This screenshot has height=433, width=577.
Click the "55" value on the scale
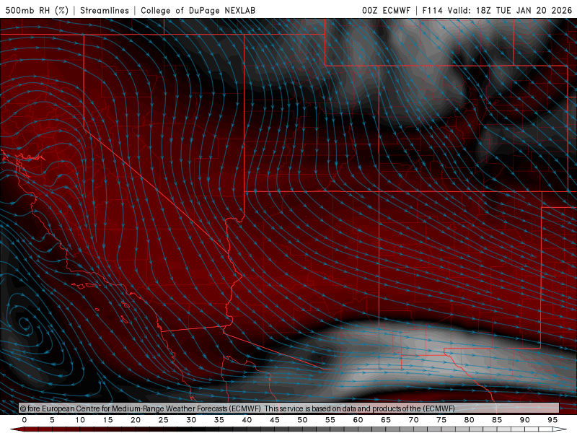point(330,420)
